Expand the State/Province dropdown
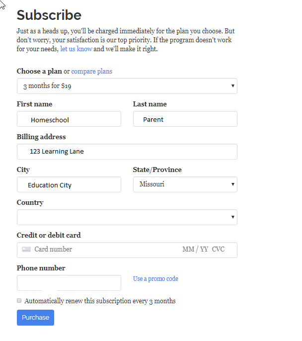 [x=185, y=184]
